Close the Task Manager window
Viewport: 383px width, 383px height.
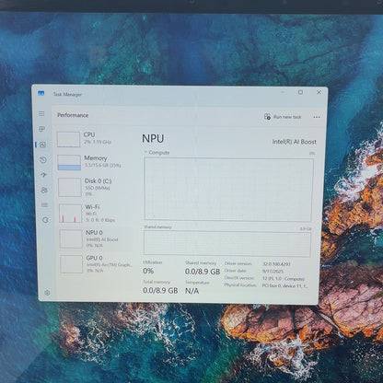click(319, 92)
